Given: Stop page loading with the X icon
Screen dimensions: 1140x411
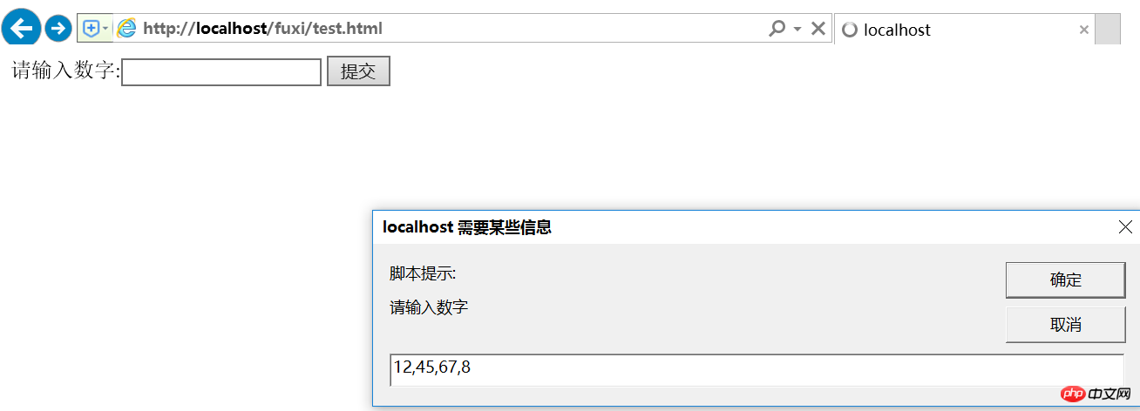Looking at the screenshot, I should (818, 29).
